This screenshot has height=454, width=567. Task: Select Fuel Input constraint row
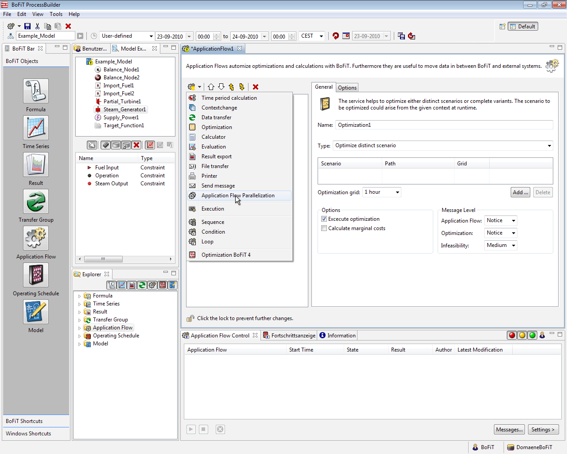[126, 168]
